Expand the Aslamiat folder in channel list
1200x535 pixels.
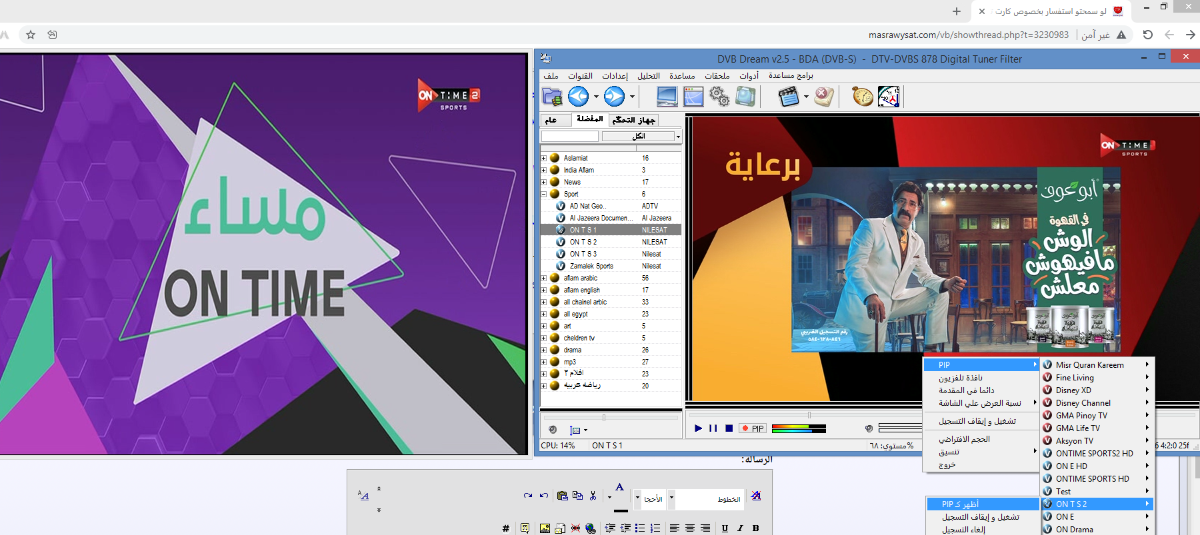tap(544, 158)
